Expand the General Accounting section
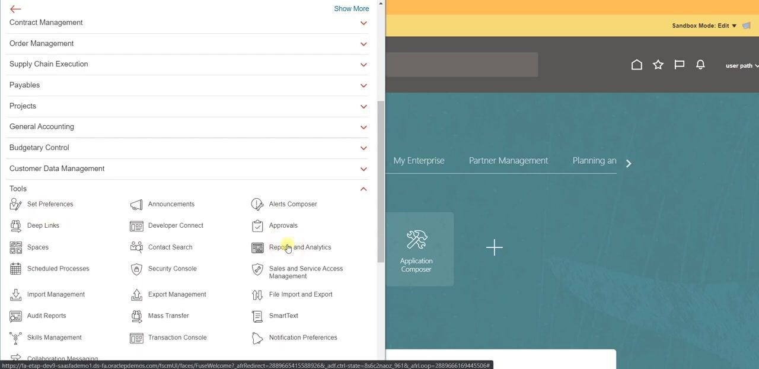This screenshot has height=369, width=759. click(363, 127)
